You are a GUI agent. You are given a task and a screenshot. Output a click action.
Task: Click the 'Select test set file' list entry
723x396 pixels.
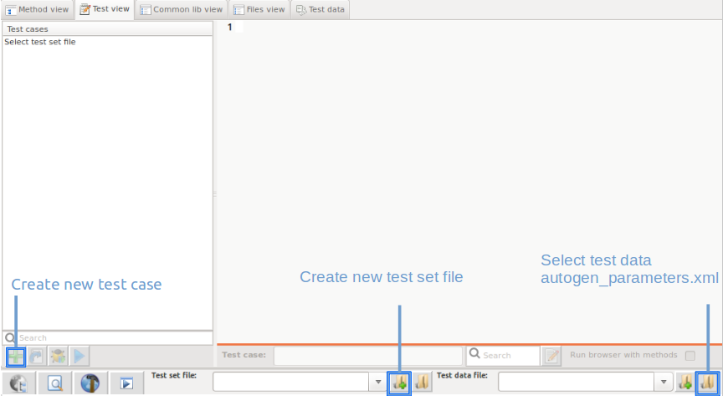40,42
